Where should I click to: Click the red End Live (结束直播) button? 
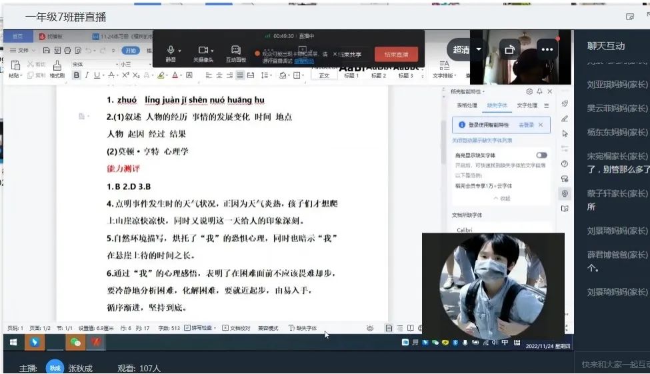(396, 55)
